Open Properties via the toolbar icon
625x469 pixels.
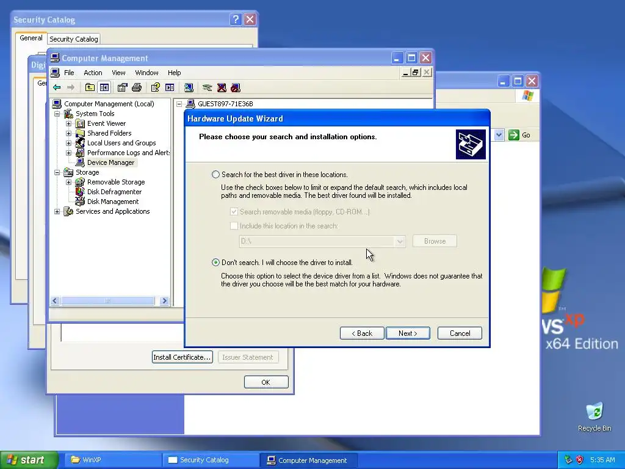pos(122,87)
